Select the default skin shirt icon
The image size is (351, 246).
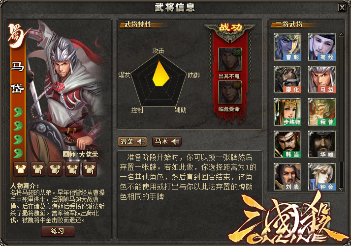(x=21, y=169)
